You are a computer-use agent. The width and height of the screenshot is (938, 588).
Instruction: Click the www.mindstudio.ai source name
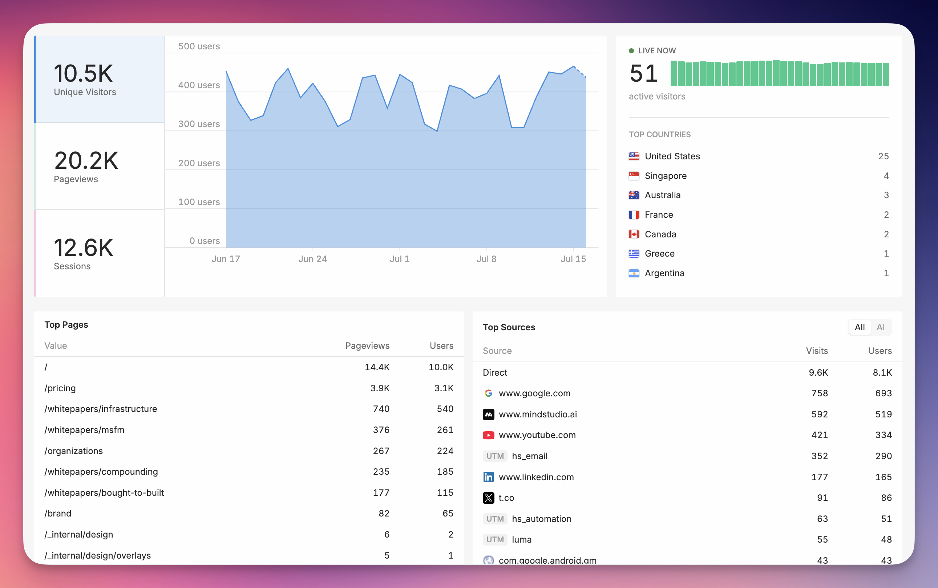click(x=538, y=414)
